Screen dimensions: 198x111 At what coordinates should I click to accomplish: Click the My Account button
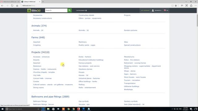click(x=145, y=10)
